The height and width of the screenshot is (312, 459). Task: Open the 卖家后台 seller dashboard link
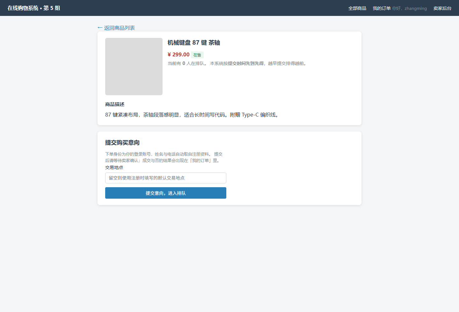[x=442, y=8]
